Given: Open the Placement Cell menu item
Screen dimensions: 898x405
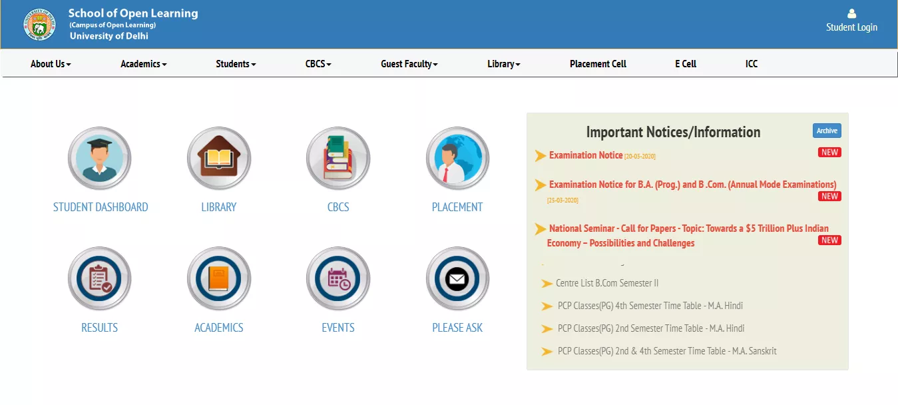Looking at the screenshot, I should (x=598, y=64).
